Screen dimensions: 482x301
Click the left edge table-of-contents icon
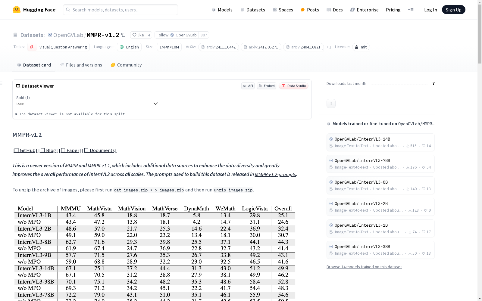(2, 83)
